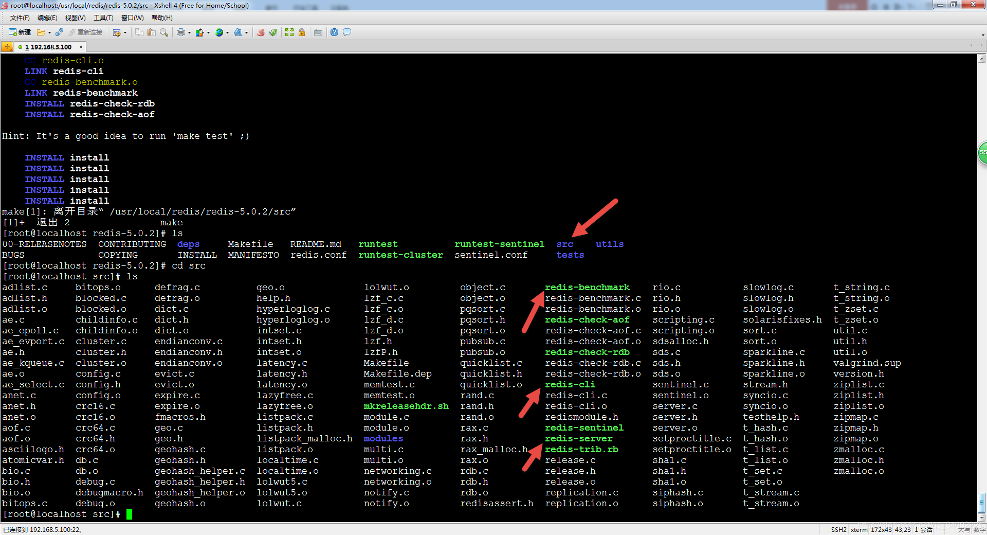Launch Xlpd with the green icon
Image resolution: width=987 pixels, height=535 pixels.
tap(273, 32)
